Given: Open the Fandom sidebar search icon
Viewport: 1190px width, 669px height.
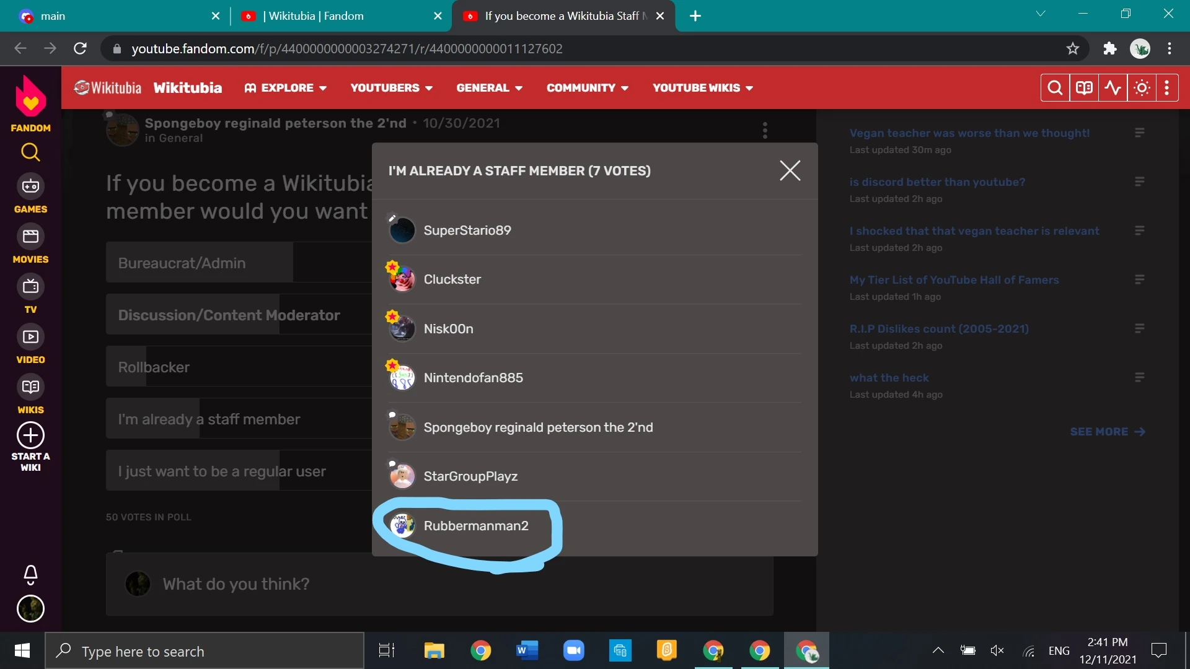Looking at the screenshot, I should pyautogui.click(x=30, y=152).
